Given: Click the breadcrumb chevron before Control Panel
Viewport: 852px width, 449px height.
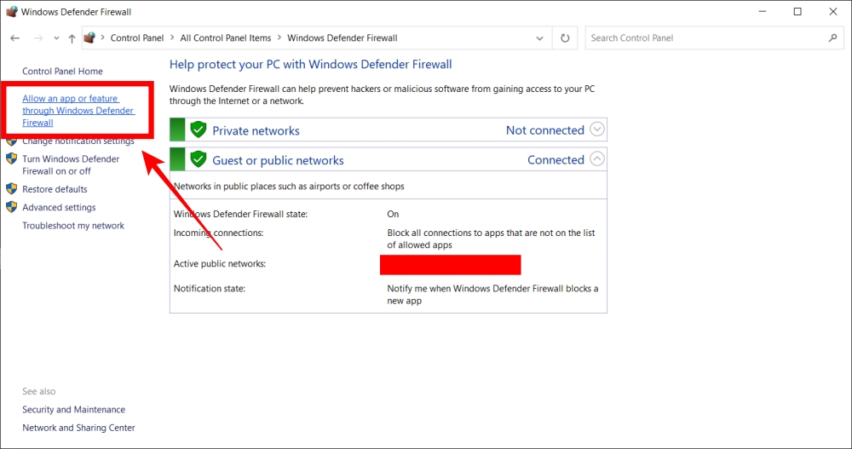Looking at the screenshot, I should (102, 37).
